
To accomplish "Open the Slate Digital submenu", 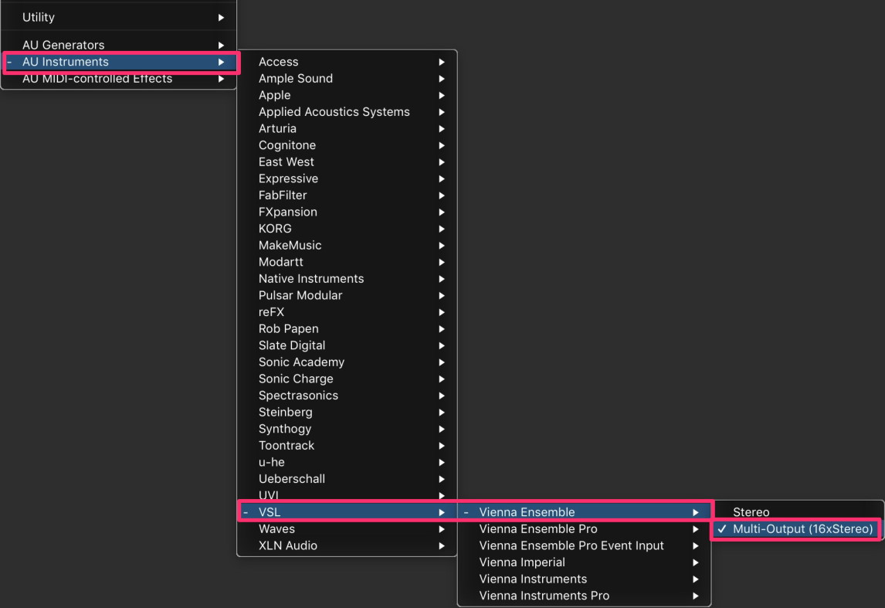I will (x=347, y=345).
